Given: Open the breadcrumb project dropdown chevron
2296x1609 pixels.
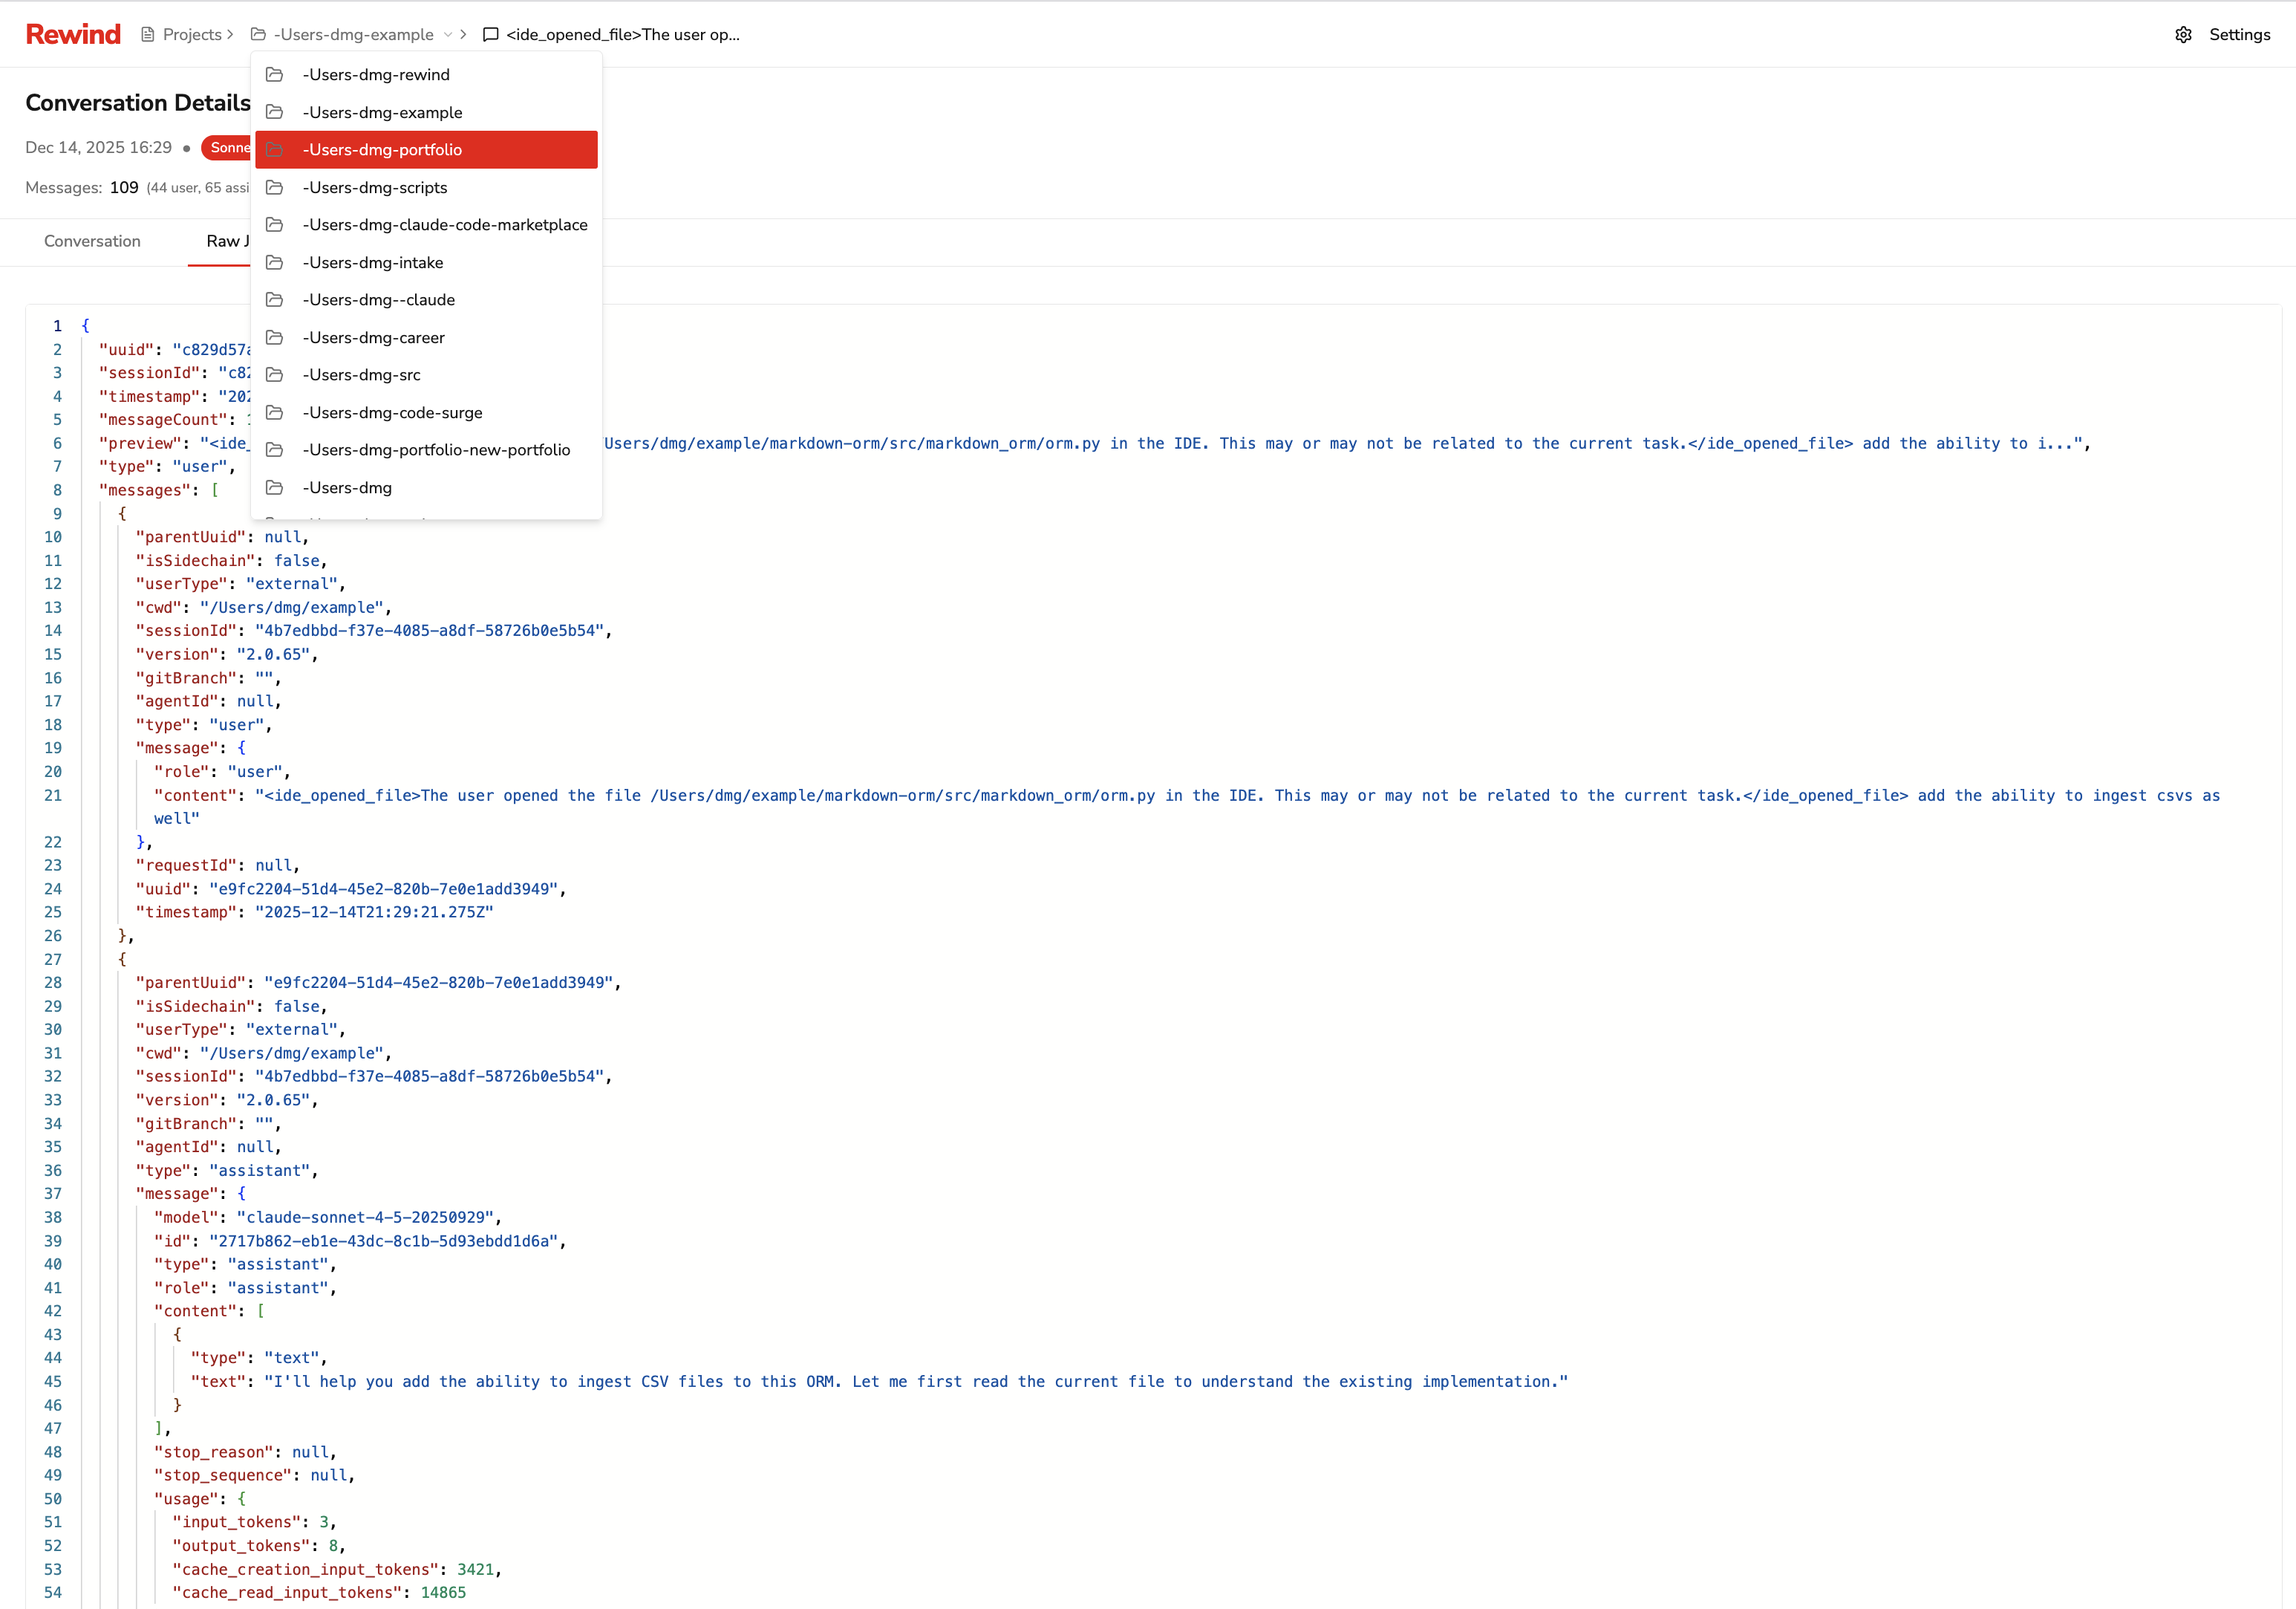Looking at the screenshot, I should (x=446, y=34).
